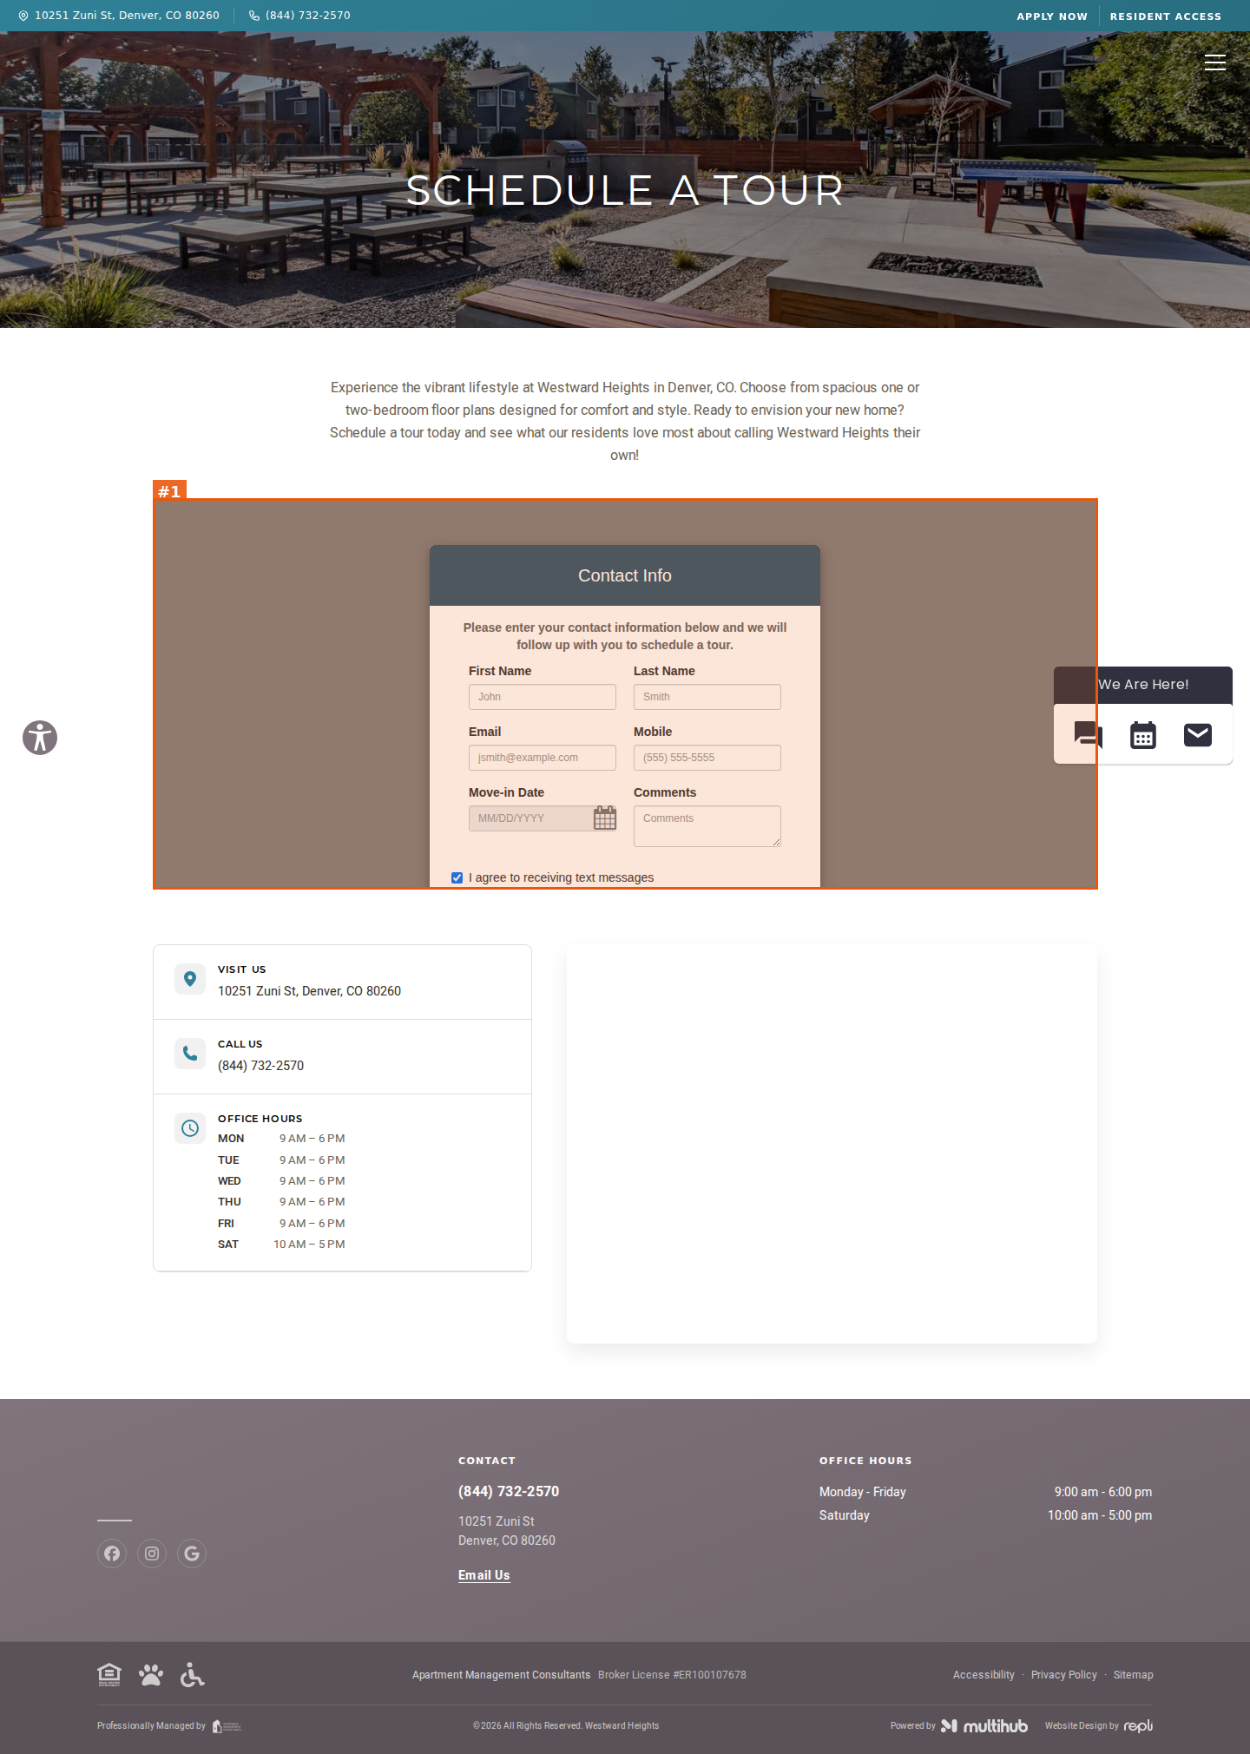Open the Move-in Date calendar picker icon

[x=605, y=818]
